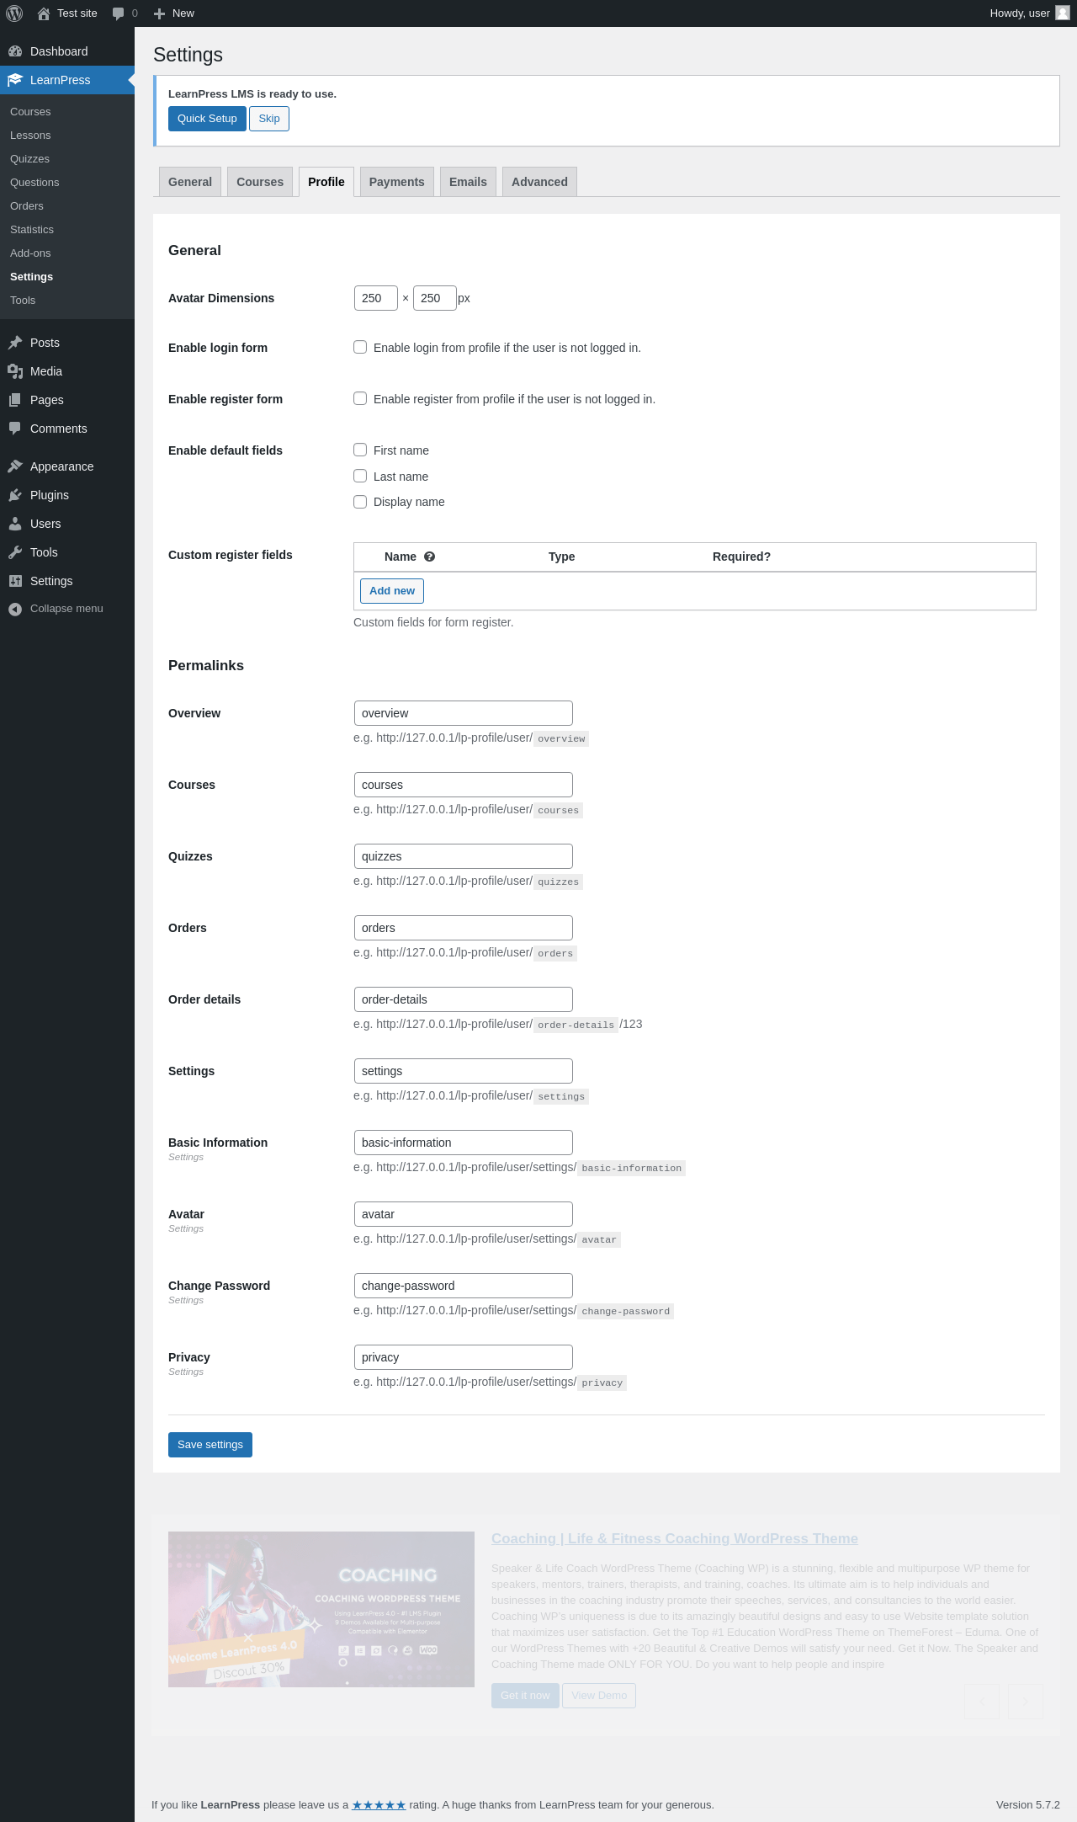
Task: Click the Privacy permalink input field
Action: 464,1357
